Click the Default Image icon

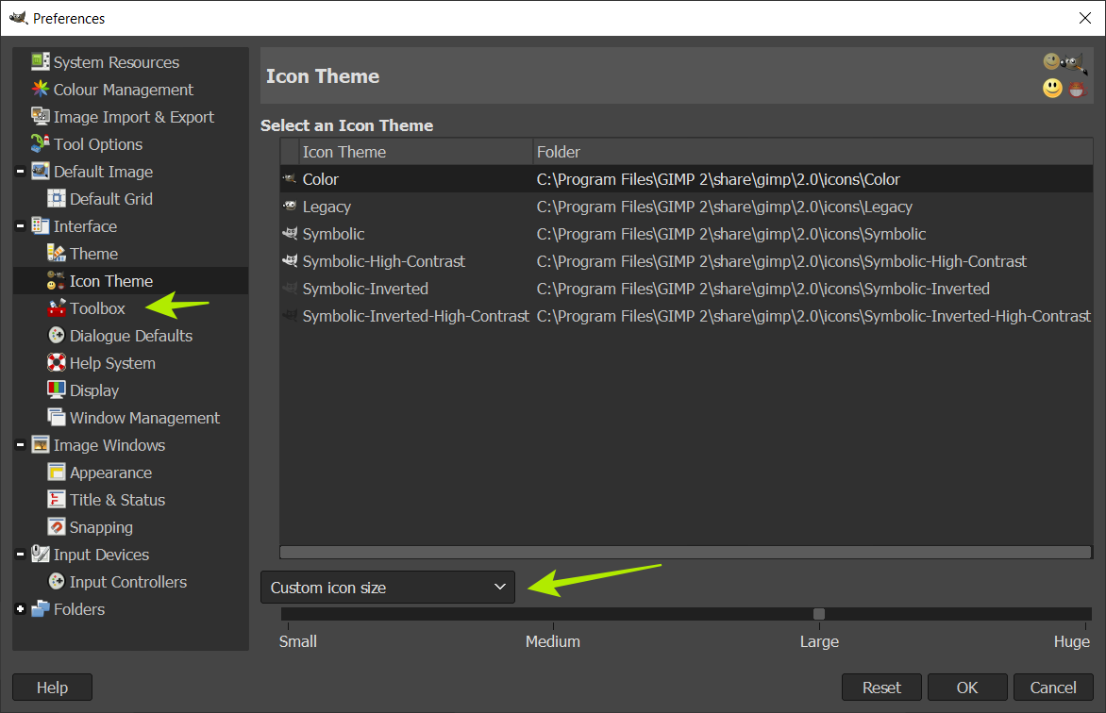(x=41, y=172)
